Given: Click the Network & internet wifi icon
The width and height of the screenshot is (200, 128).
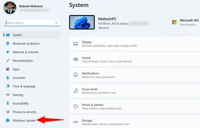Looking at the screenshot, I should [x=8, y=52].
